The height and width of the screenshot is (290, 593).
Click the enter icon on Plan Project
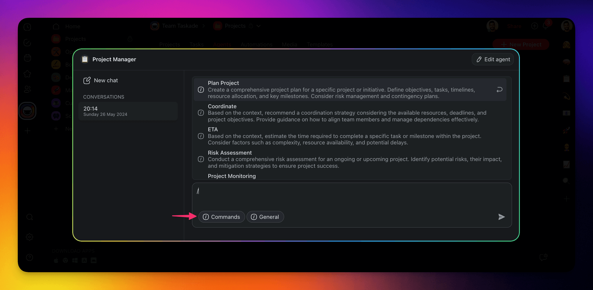click(x=499, y=90)
